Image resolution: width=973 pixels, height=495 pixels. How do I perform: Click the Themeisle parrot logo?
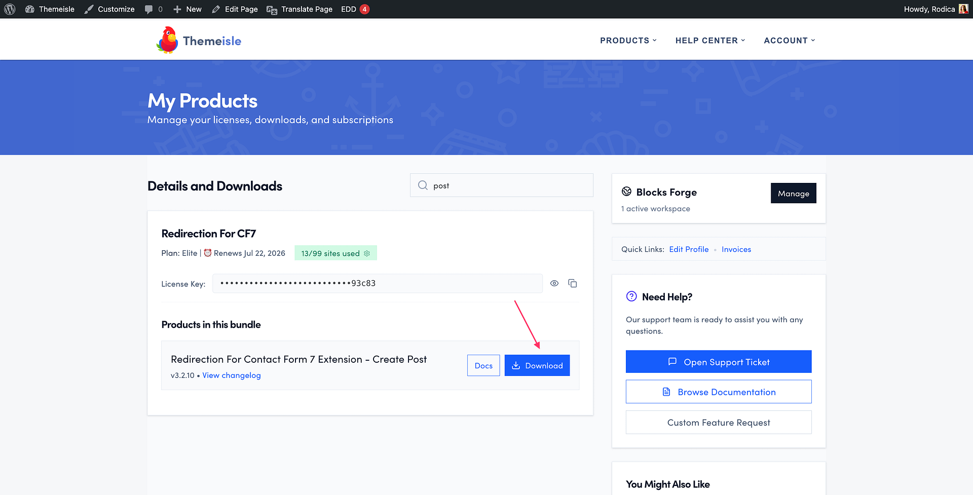click(x=167, y=40)
